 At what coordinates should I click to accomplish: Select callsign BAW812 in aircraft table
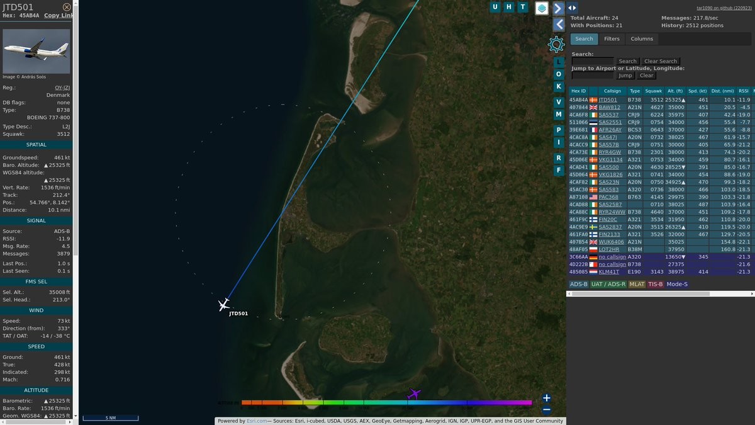click(x=610, y=107)
